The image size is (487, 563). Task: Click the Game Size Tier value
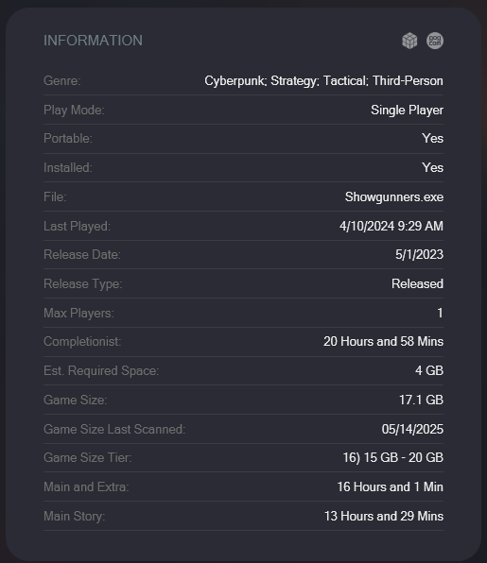tap(392, 458)
